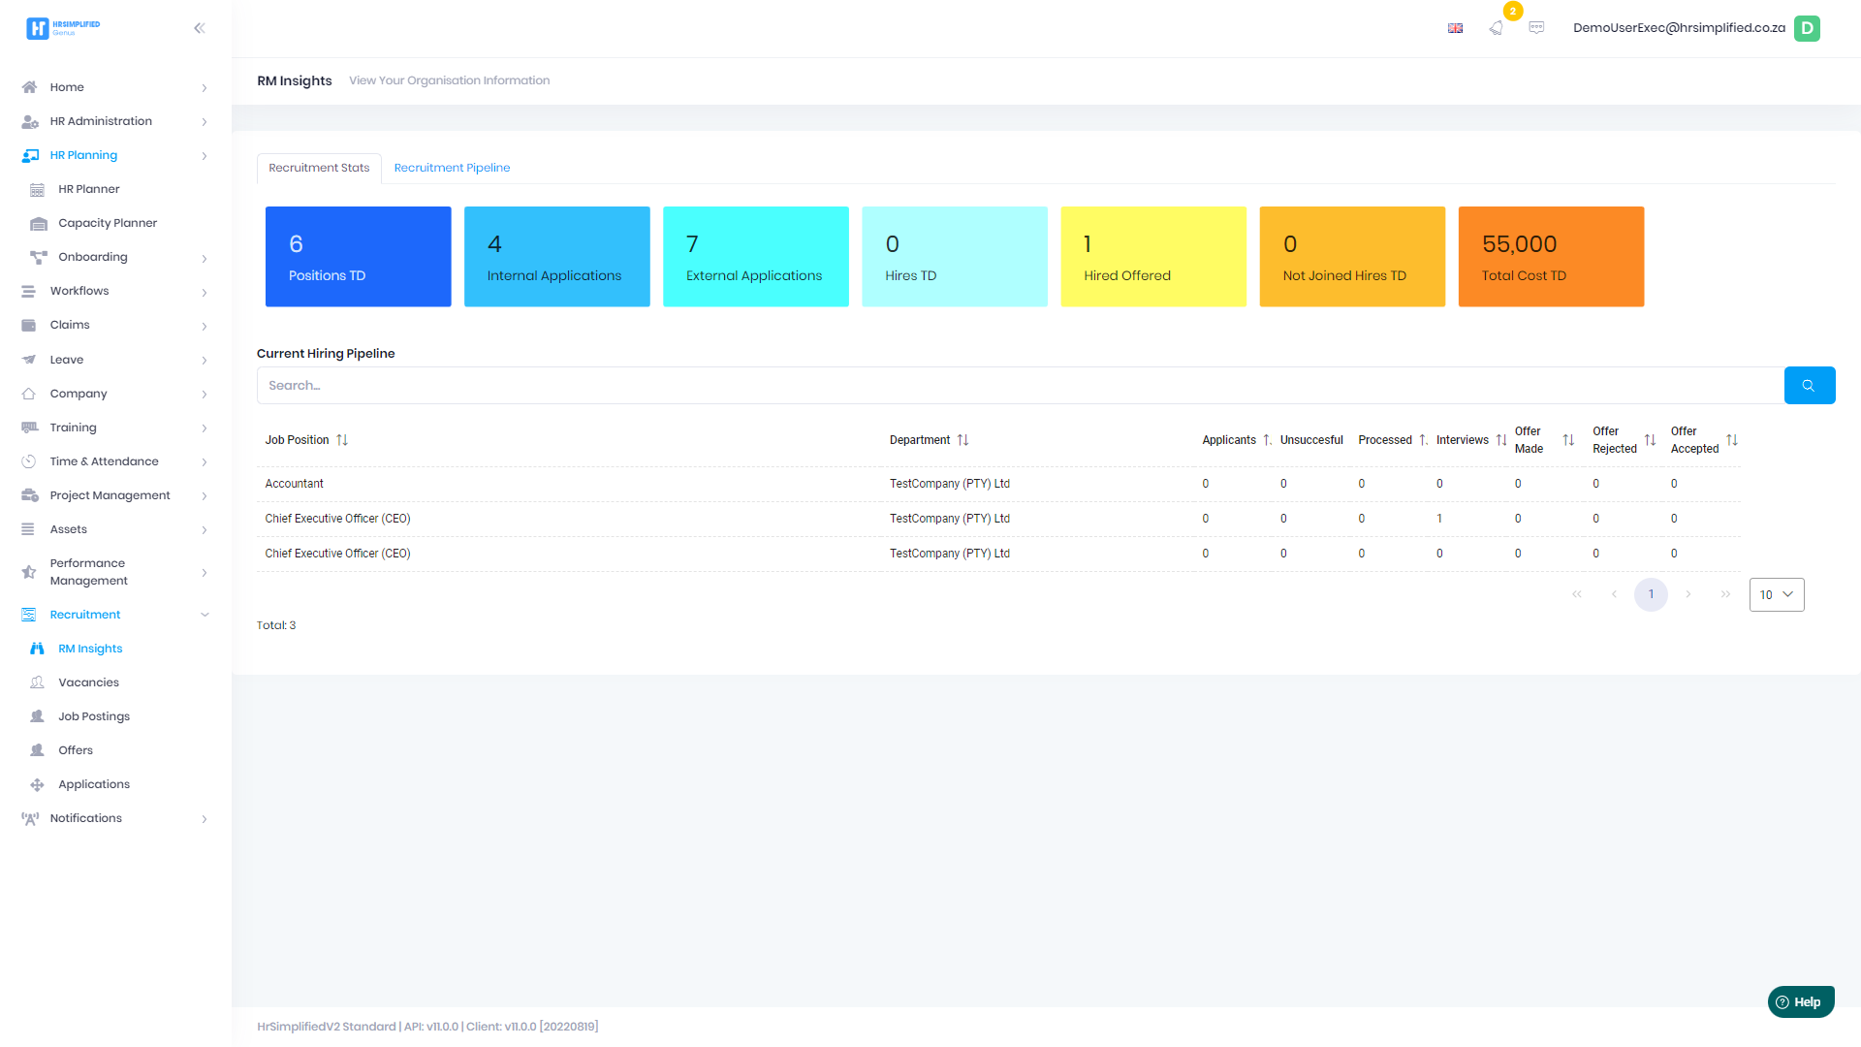Image resolution: width=1861 pixels, height=1047 pixels.
Task: Click the blue search magnifier button
Action: click(x=1809, y=385)
